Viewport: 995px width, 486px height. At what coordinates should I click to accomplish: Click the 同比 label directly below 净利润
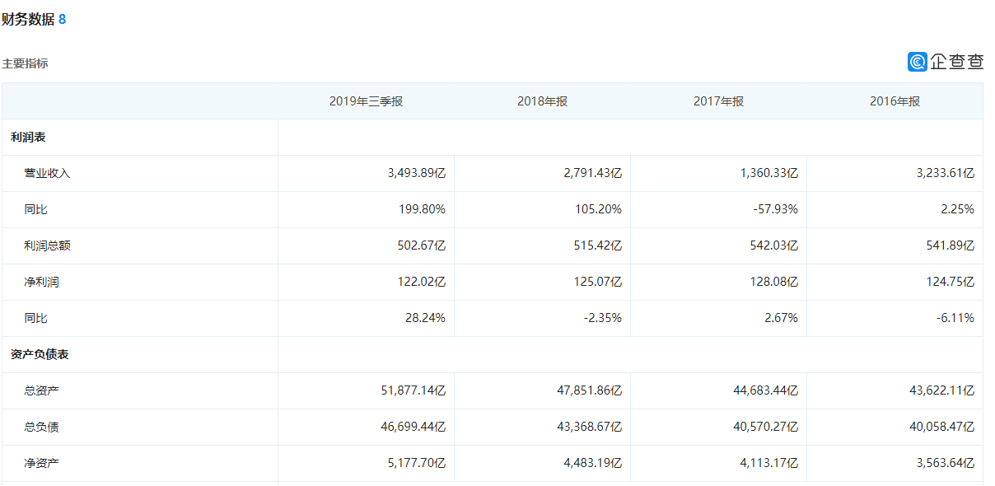(35, 318)
